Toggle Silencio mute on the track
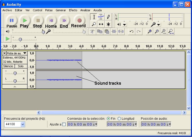The height and width of the screenshot is (137, 192). point(8,66)
